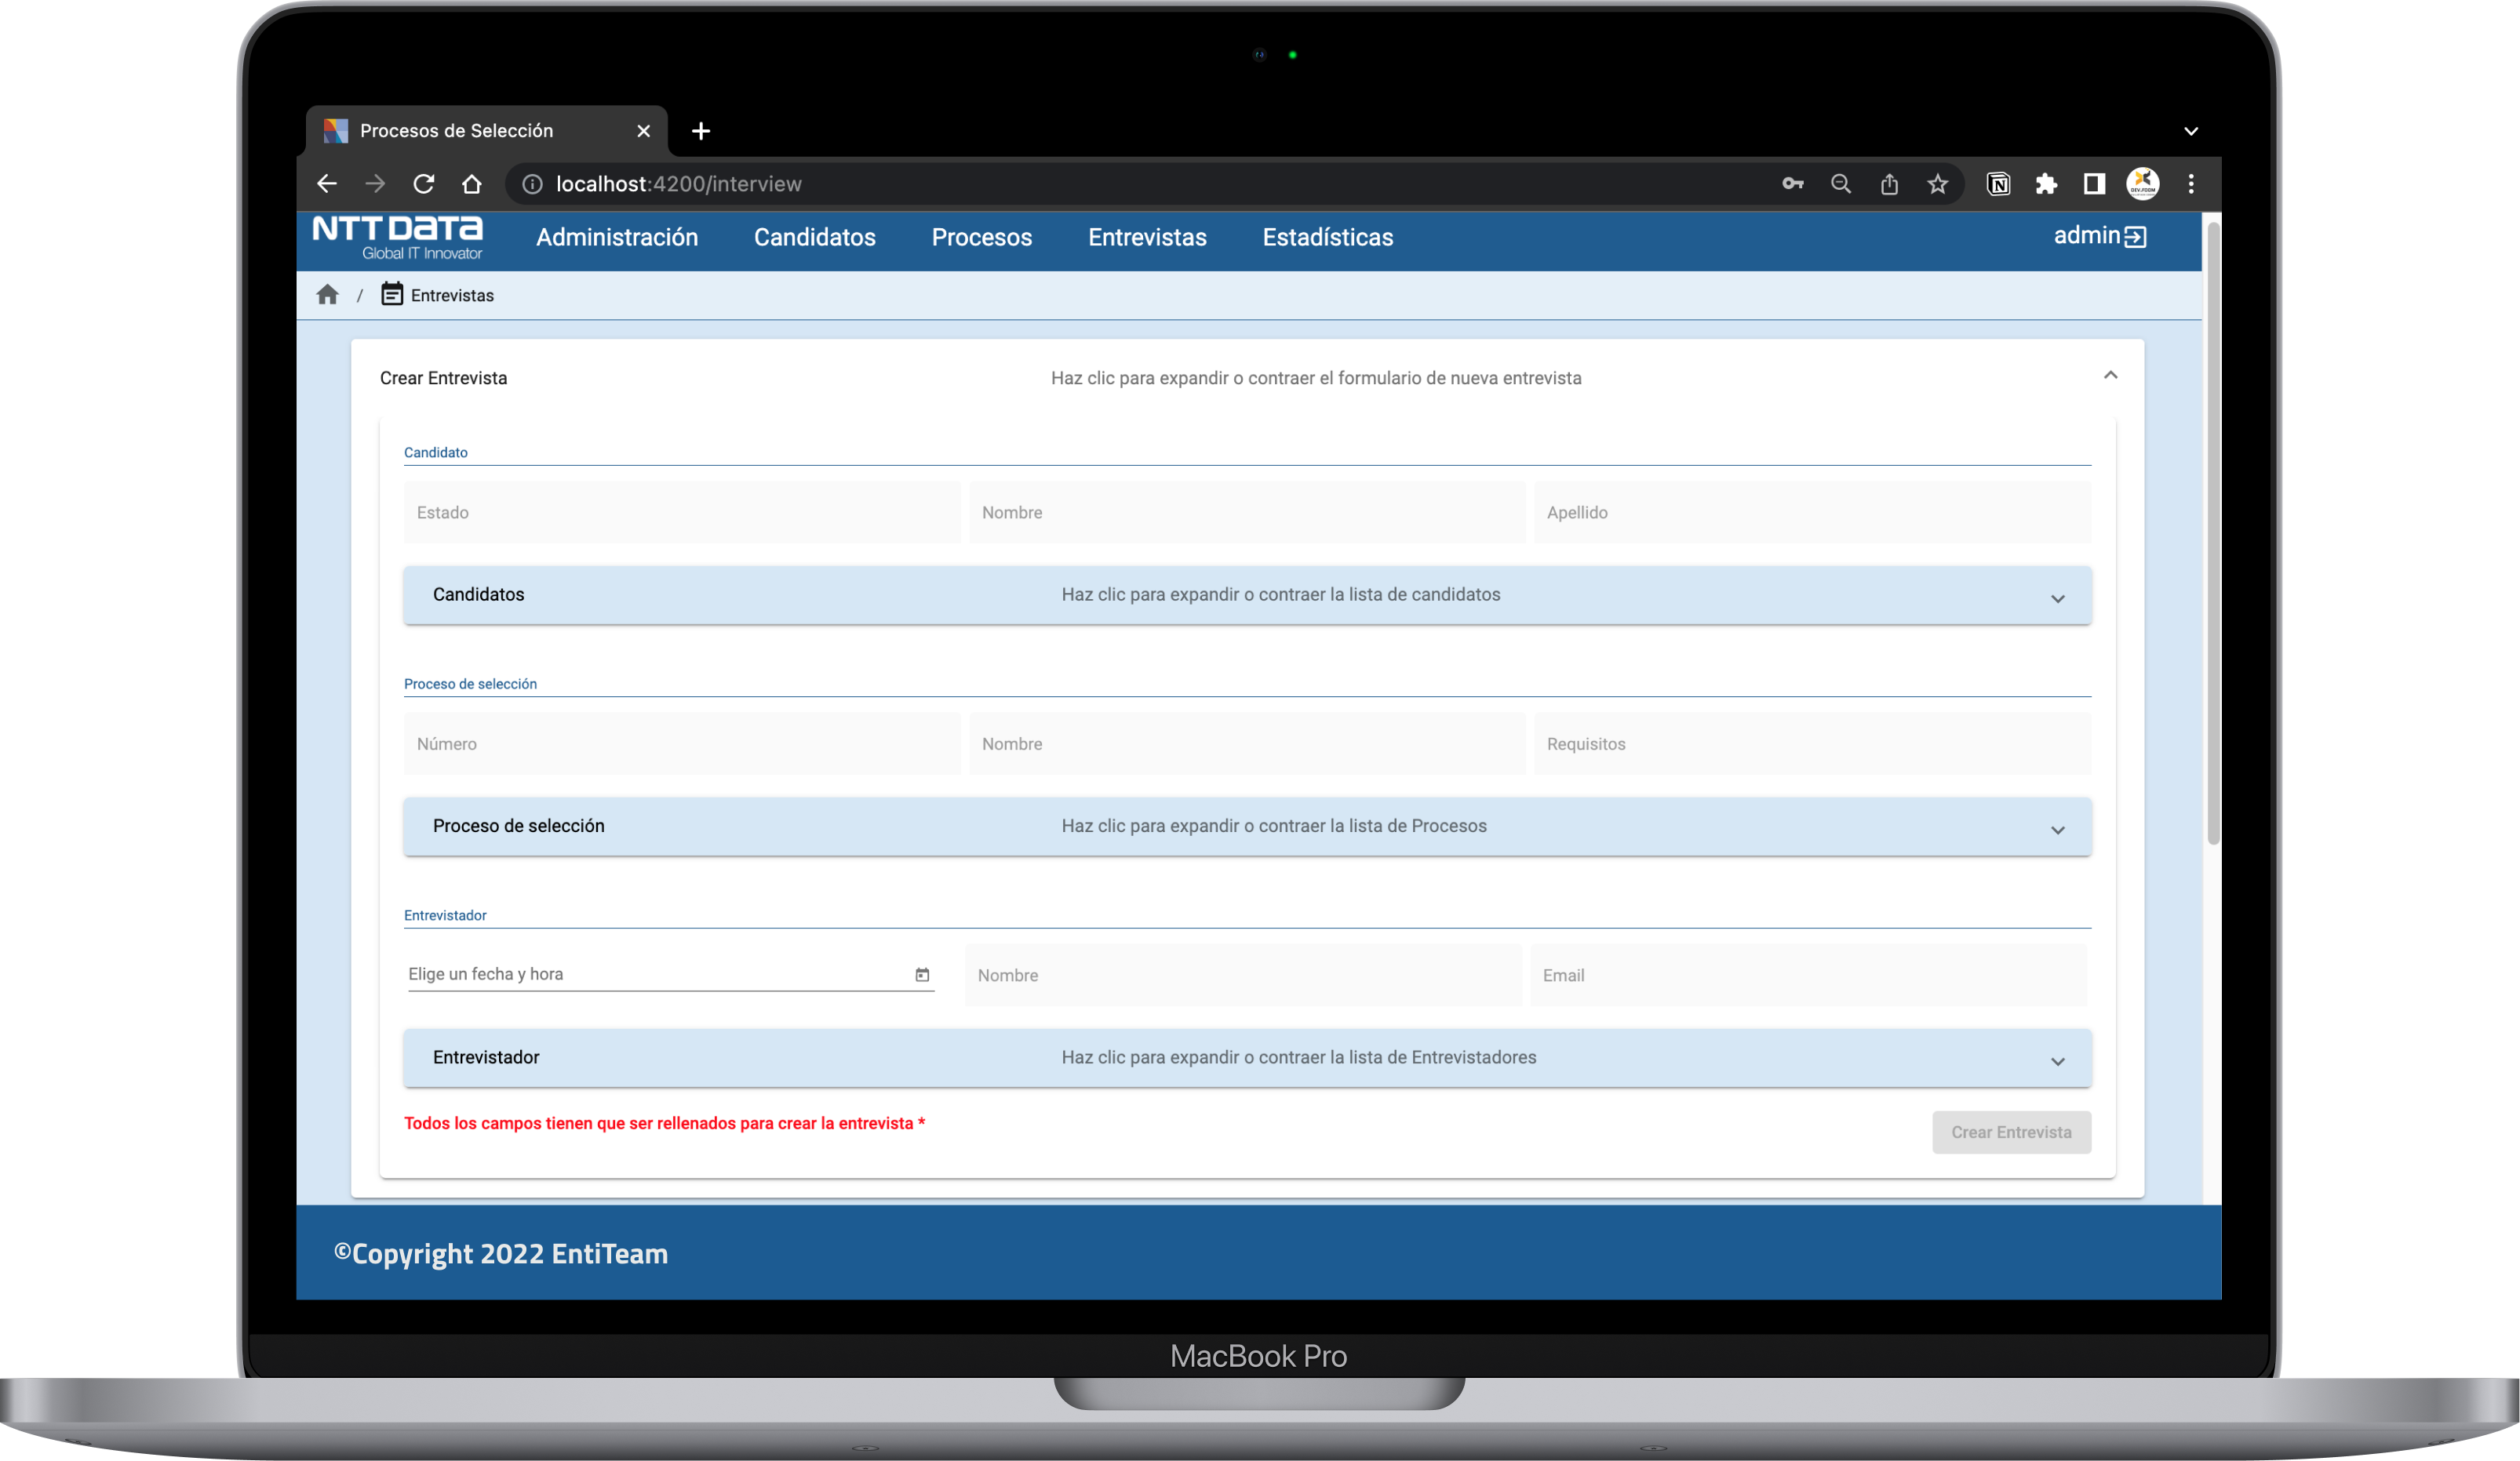
Task: Click the browser reload icon
Action: (424, 184)
